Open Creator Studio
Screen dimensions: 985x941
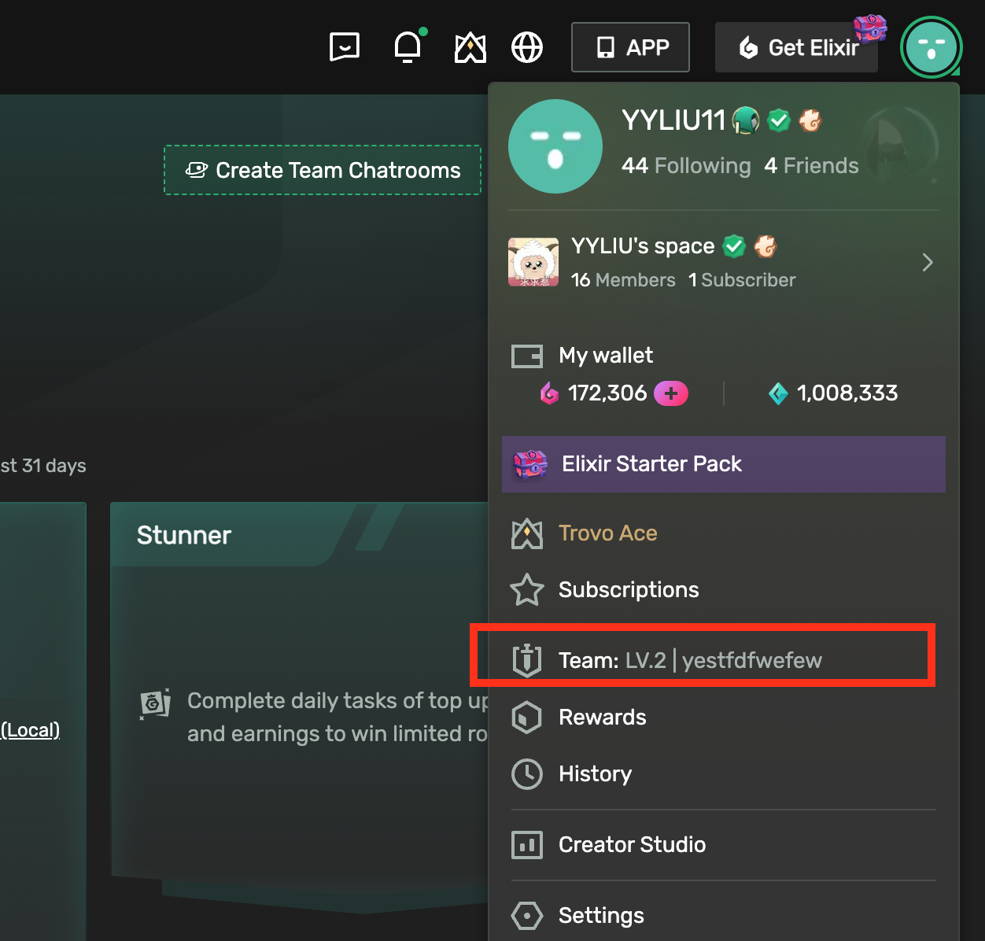point(632,845)
